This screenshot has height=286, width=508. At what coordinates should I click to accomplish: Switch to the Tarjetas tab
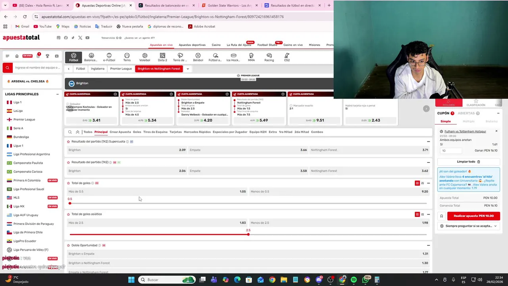click(x=175, y=132)
